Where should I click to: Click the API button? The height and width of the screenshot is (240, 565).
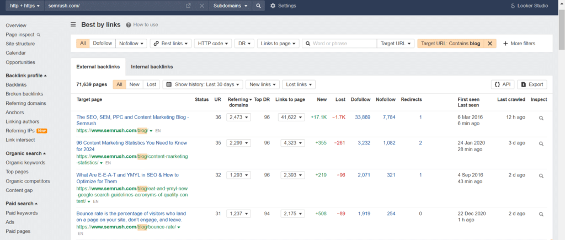503,84
